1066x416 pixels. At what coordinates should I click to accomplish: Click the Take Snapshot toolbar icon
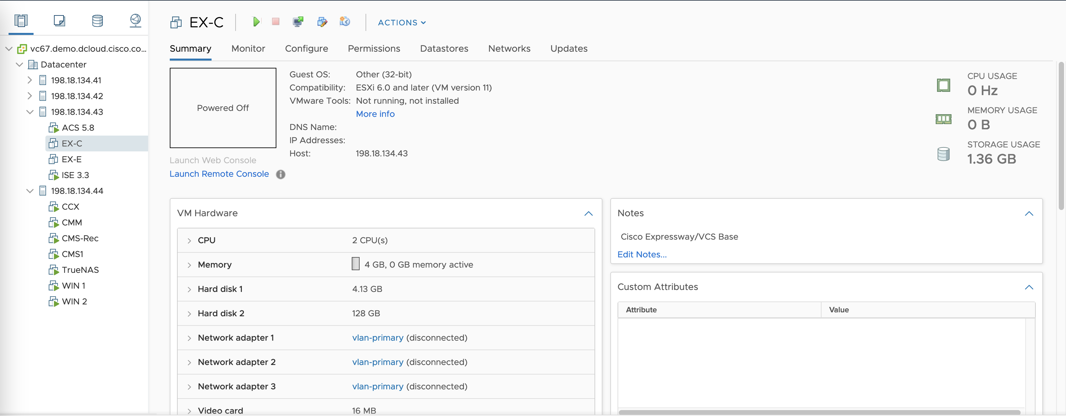click(x=345, y=21)
